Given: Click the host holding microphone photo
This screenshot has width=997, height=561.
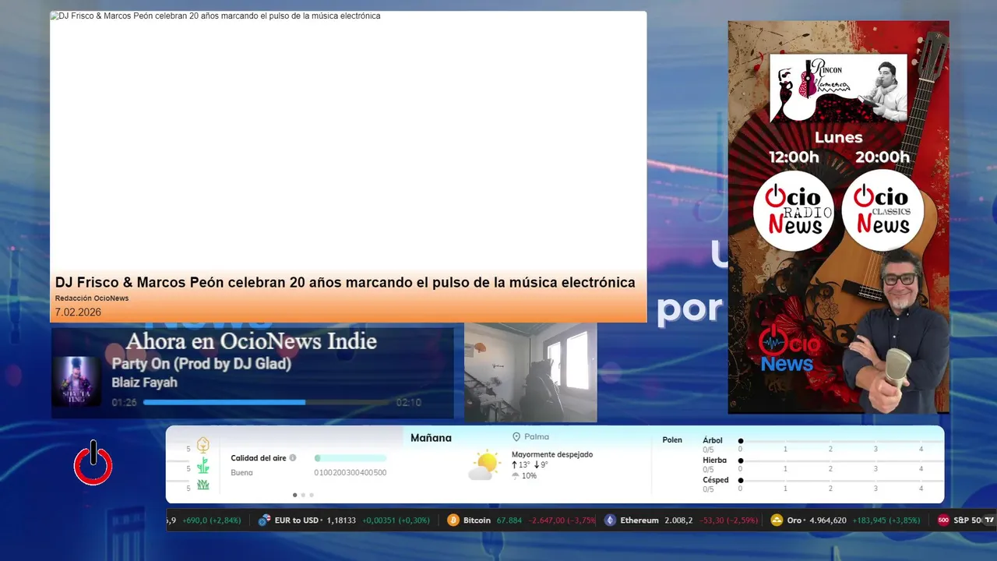Looking at the screenshot, I should pyautogui.click(x=896, y=331).
